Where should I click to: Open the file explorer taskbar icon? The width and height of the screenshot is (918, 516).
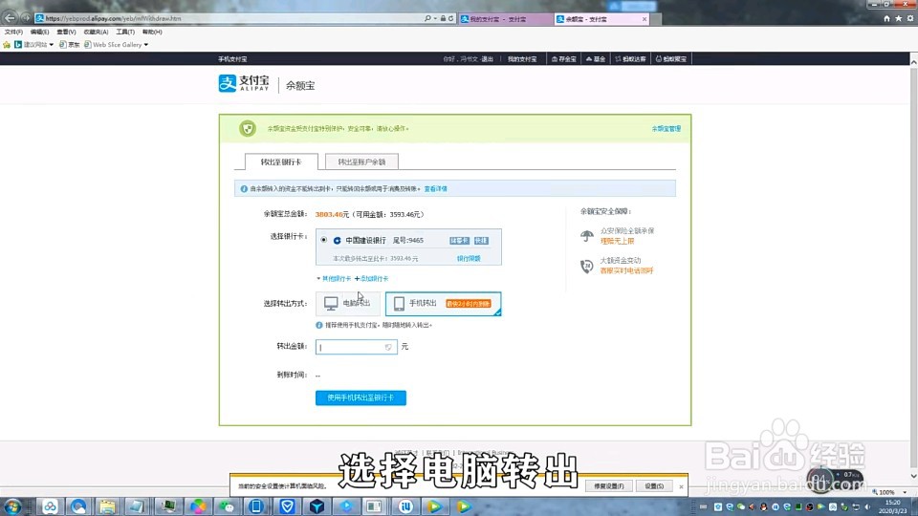click(x=106, y=506)
